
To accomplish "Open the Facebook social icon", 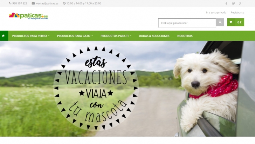I will pos(226,4).
